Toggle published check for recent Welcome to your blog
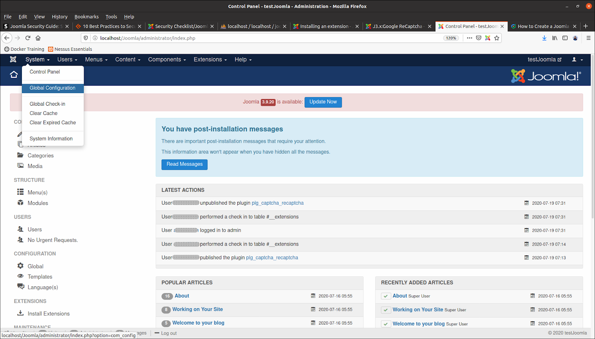This screenshot has height=339, width=595. pyautogui.click(x=386, y=324)
